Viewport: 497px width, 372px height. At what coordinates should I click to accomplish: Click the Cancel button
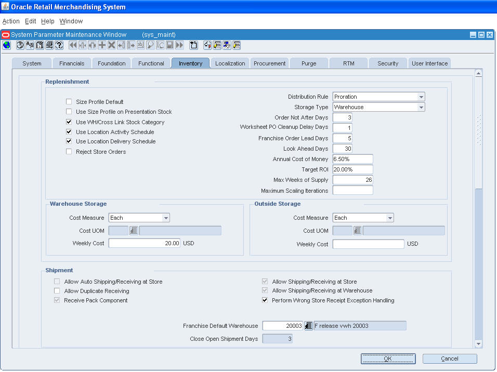click(450, 358)
